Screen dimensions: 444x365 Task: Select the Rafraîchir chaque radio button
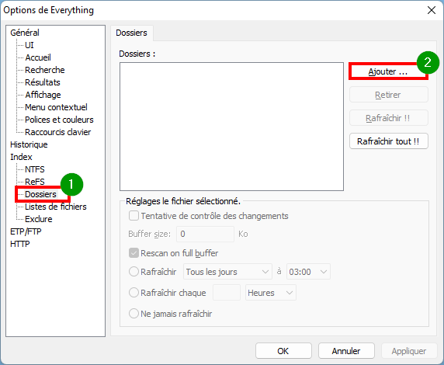coord(134,293)
